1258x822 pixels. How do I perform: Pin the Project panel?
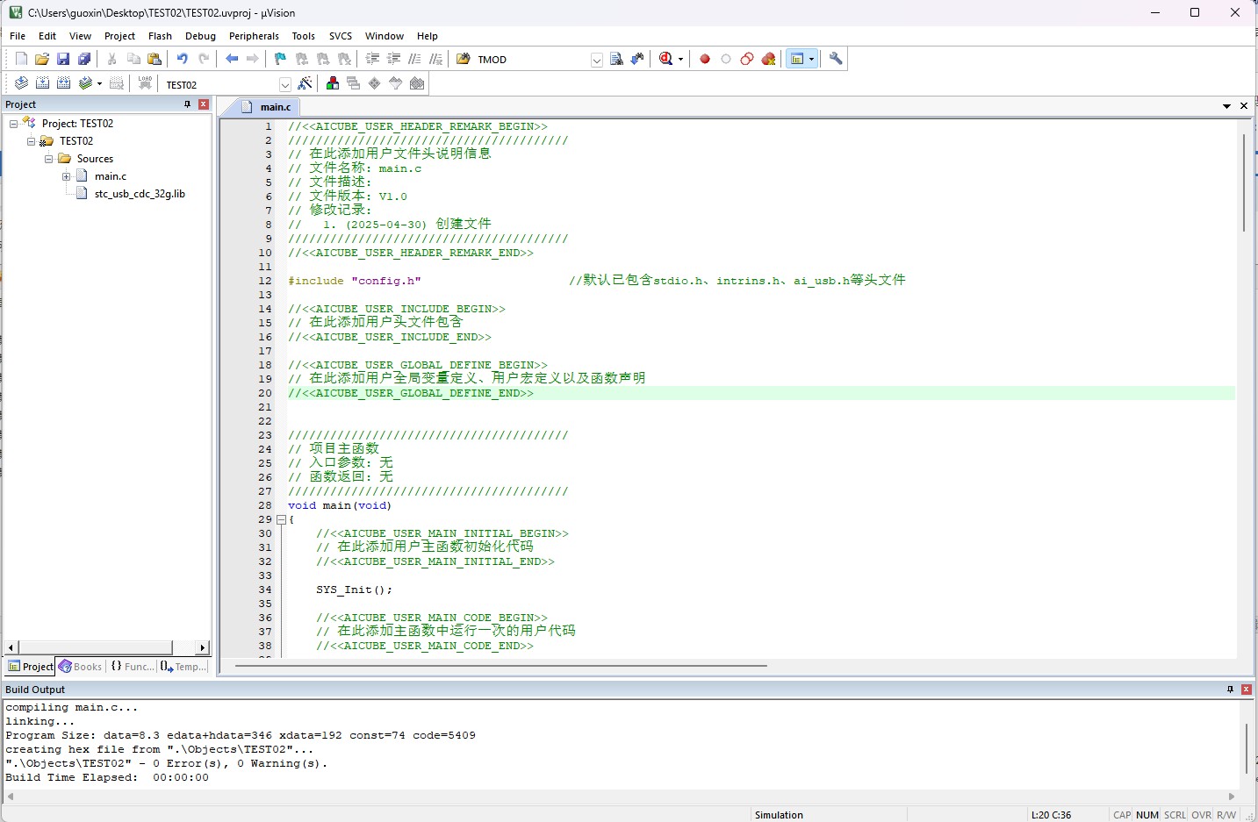[x=187, y=104]
